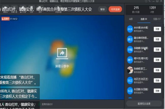165x109 pixels.
Task: Click the 295 累计观看 counter
Action: coord(136,10)
